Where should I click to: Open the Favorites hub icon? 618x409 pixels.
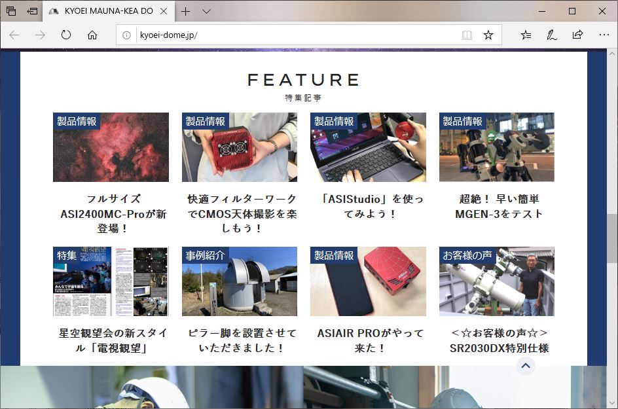click(526, 35)
